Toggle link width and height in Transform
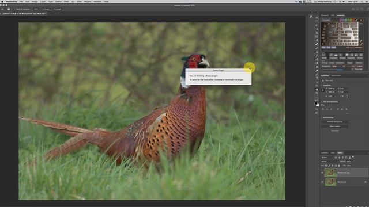 click(x=323, y=90)
